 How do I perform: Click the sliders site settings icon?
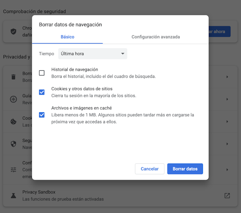13,170
